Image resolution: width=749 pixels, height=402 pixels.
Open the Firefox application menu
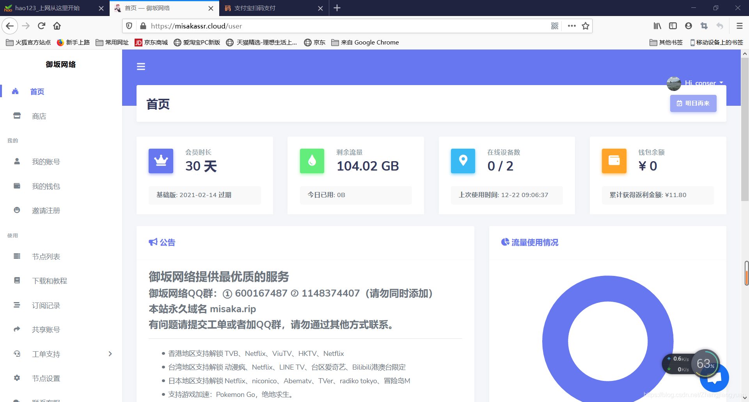pyautogui.click(x=739, y=26)
